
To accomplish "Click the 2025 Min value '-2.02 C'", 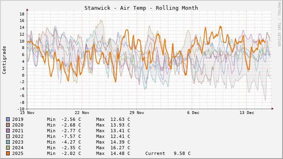I will click(x=71, y=153).
